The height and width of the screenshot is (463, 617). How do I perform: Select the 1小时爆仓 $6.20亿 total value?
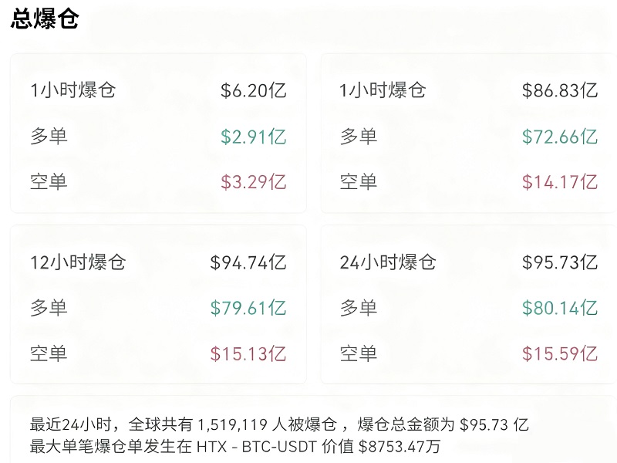pyautogui.click(x=253, y=91)
